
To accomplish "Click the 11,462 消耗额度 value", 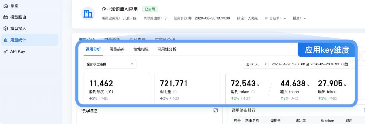I will point(101,83).
